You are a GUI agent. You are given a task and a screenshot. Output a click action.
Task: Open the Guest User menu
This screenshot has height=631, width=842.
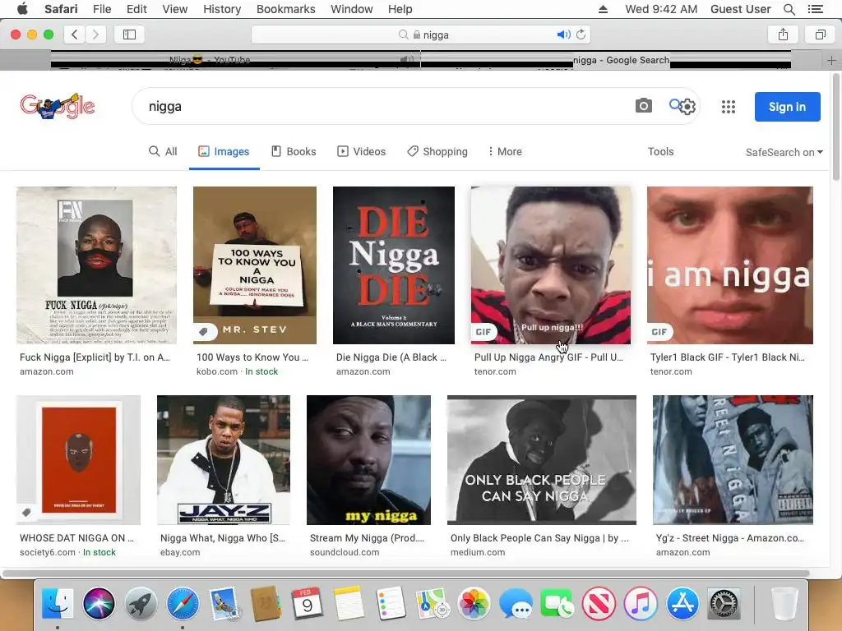tap(741, 9)
